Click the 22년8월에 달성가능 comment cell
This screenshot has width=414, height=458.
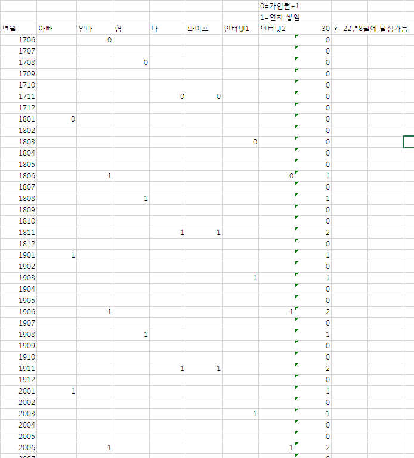[370, 29]
